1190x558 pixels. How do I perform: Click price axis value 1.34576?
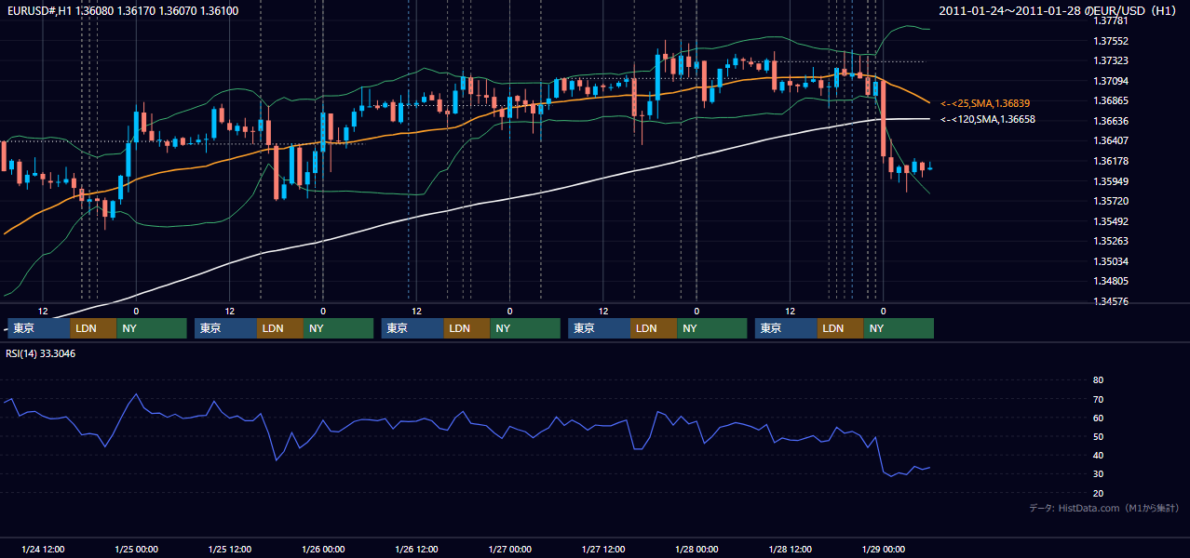(x=1110, y=301)
